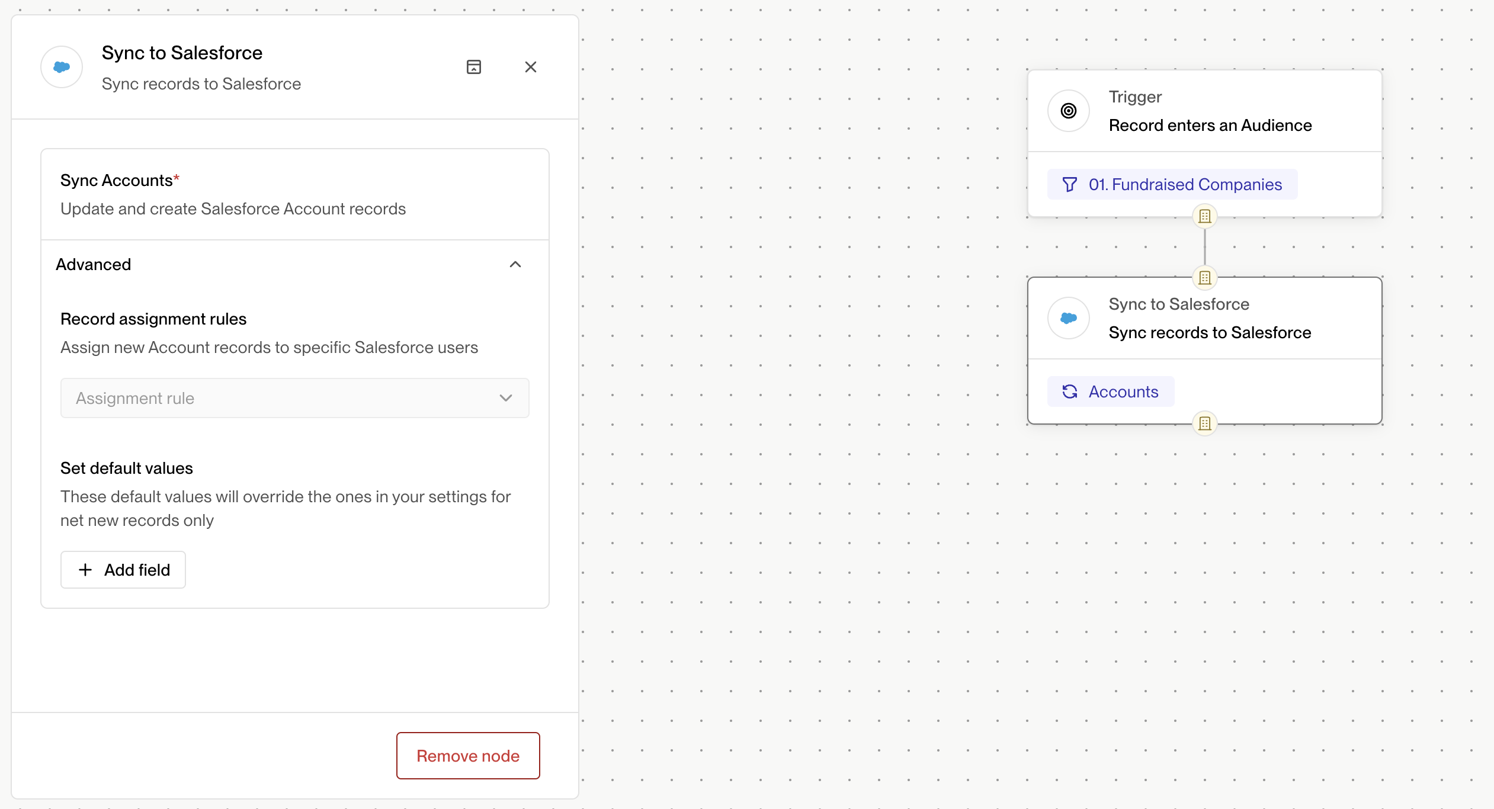Screen dimensions: 1494x809
Task: Click the Salesforce cloud icon in panel header
Action: coord(62,67)
